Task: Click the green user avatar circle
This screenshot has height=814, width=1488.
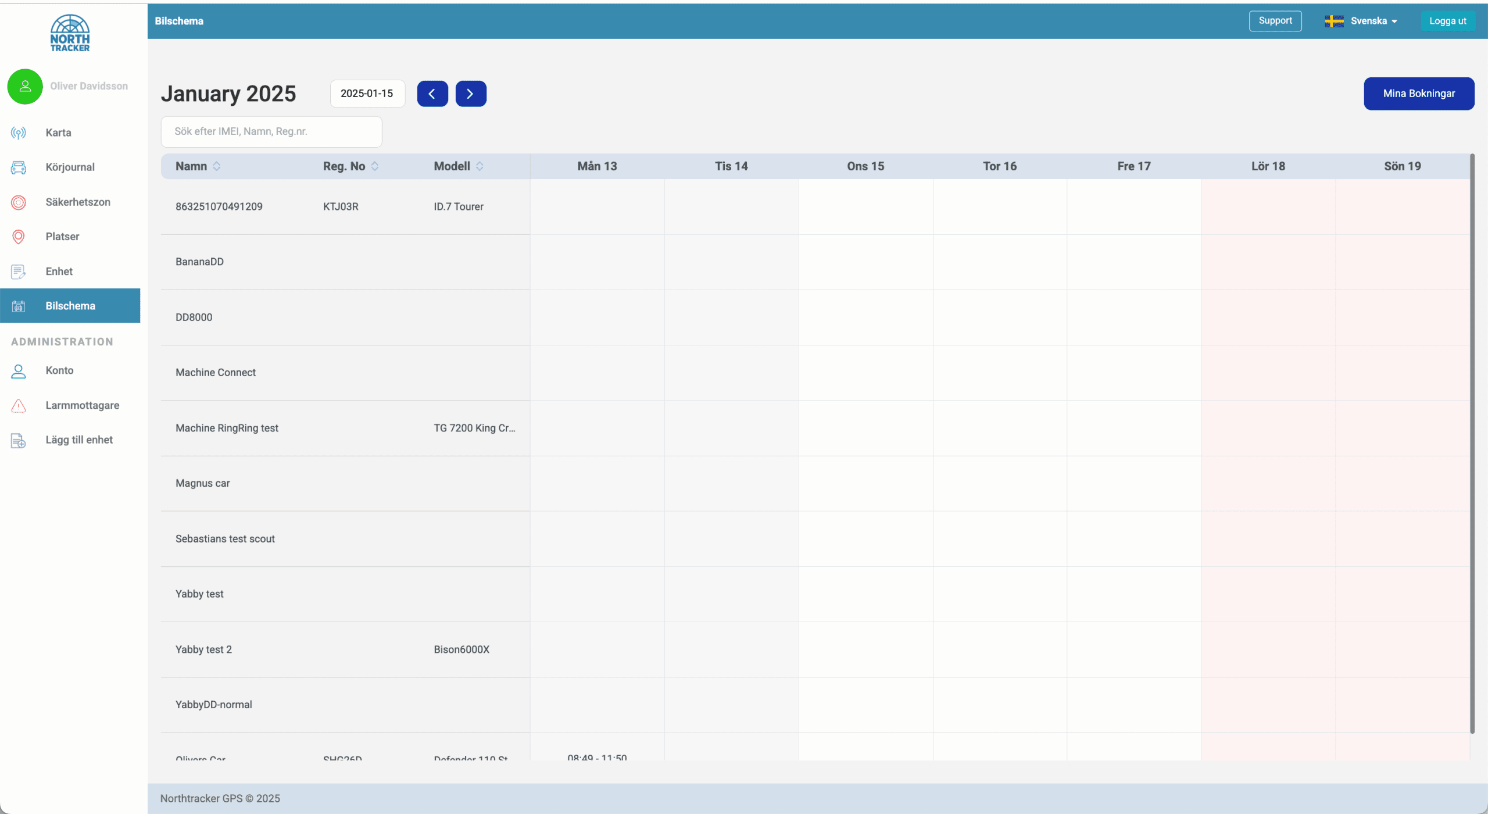Action: pos(25,87)
